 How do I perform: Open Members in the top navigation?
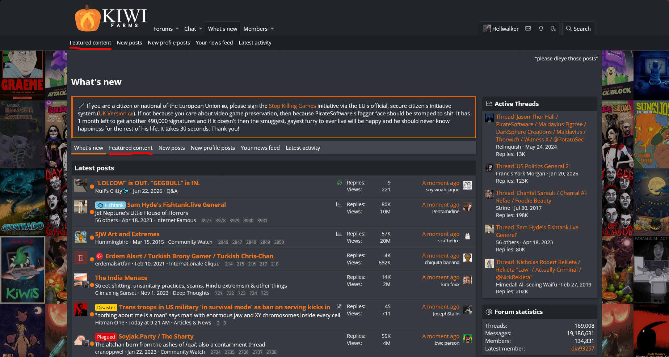point(256,29)
